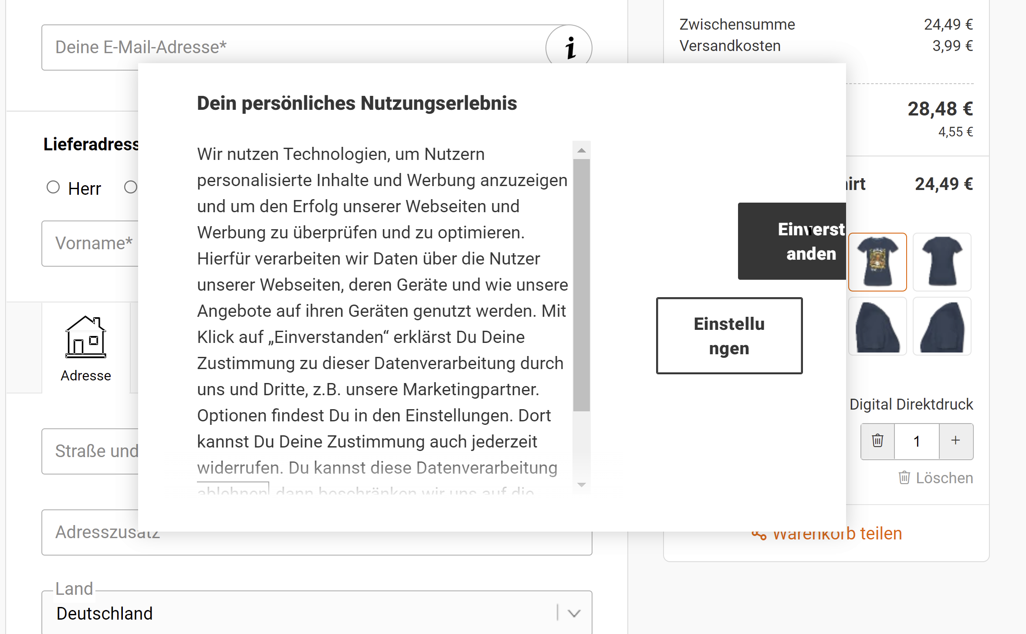Select the second salutation radio button

(130, 187)
